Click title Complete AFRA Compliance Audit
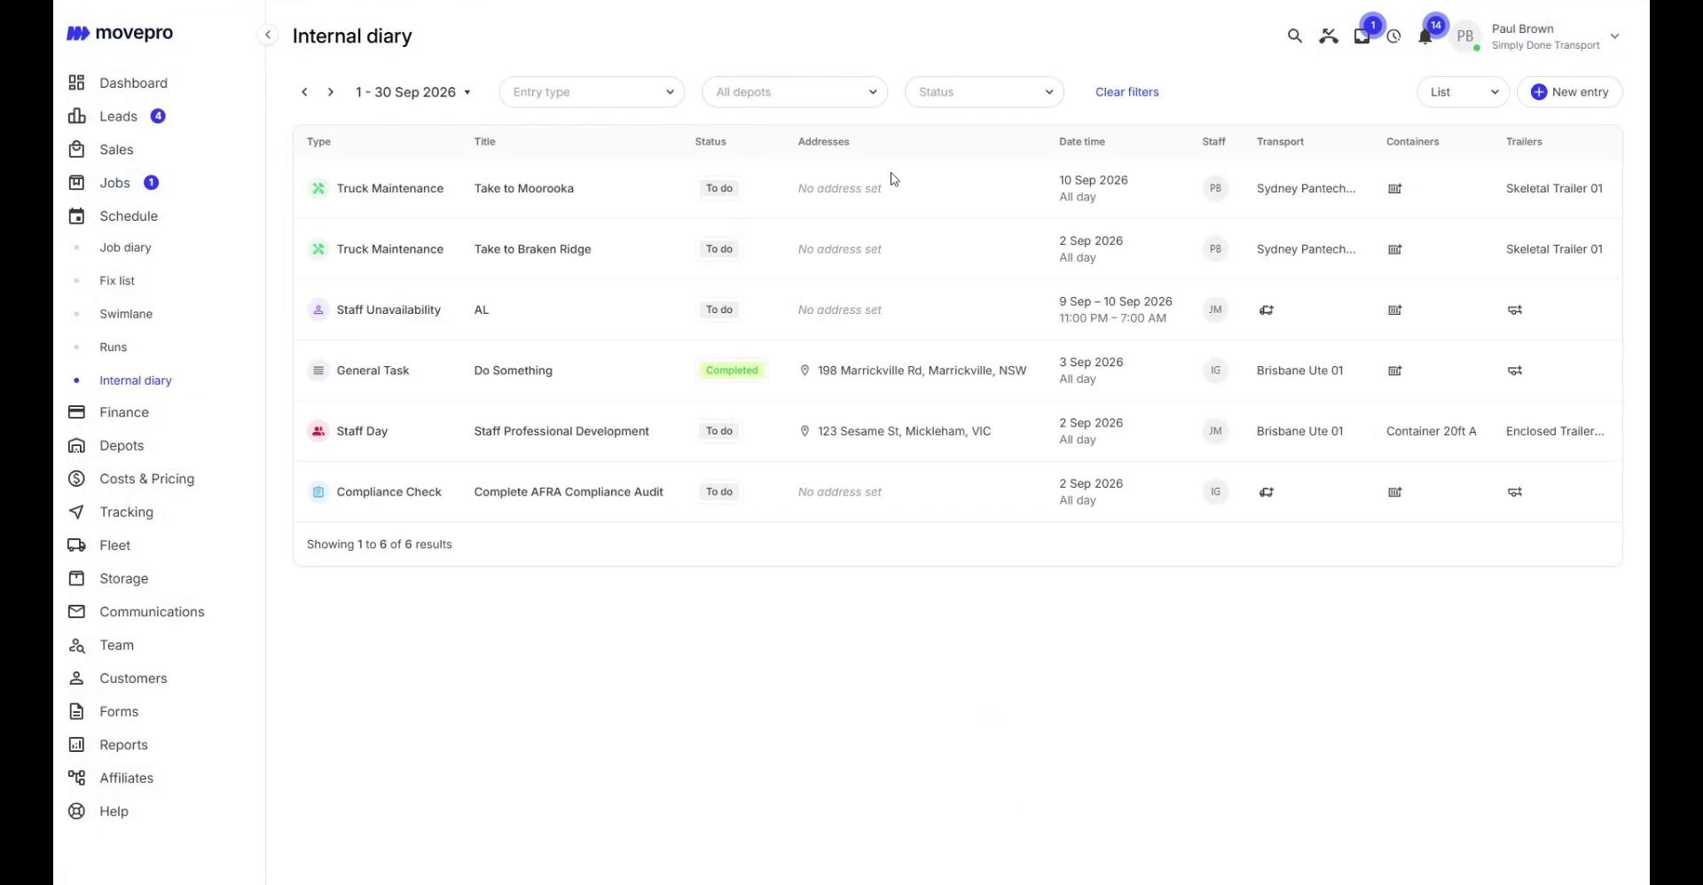Viewport: 1703px width, 885px height. click(569, 492)
